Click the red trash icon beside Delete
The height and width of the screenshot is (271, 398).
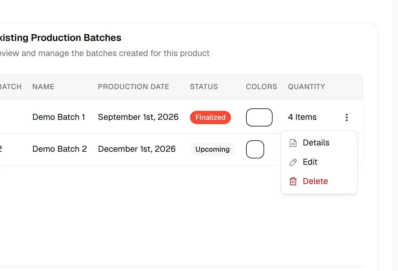click(293, 181)
